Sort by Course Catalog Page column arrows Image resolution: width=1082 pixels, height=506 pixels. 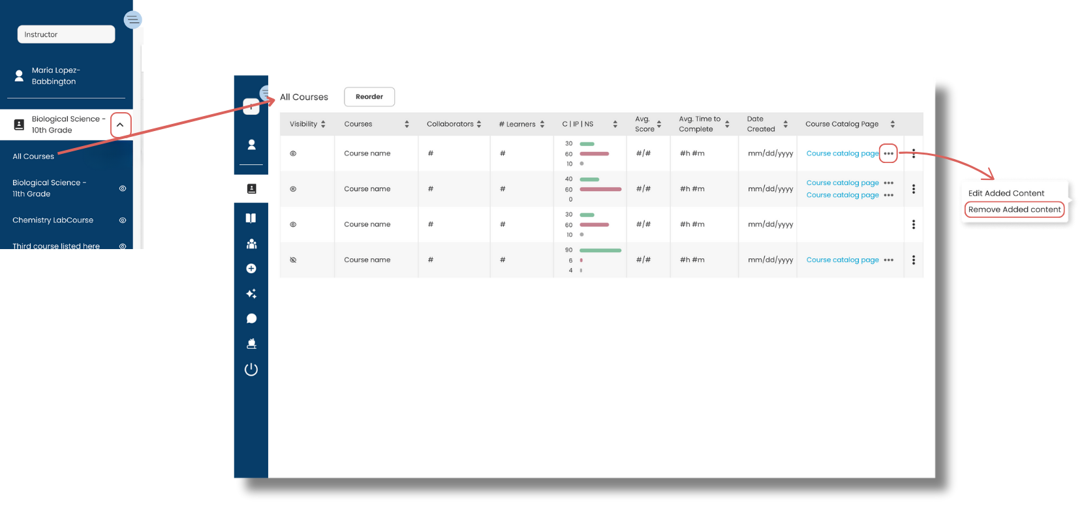(893, 124)
